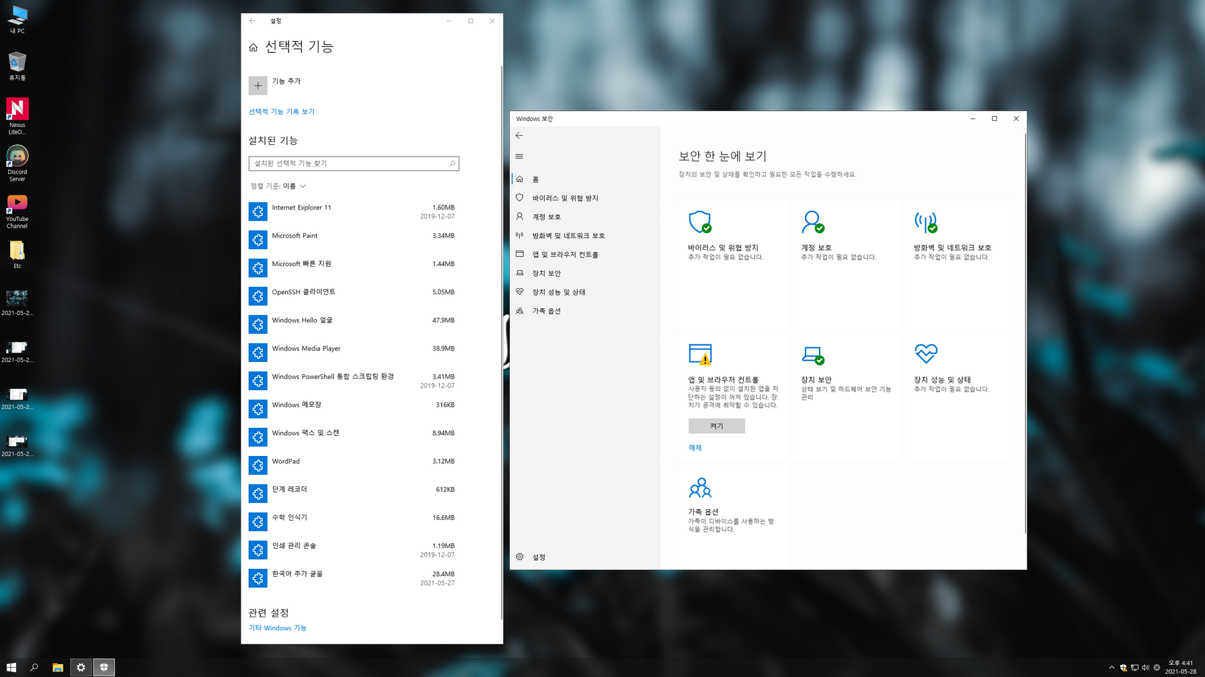Viewport: 1205px width, 677px height.
Task: Open File Explorer from the taskbar
Action: pyautogui.click(x=58, y=667)
